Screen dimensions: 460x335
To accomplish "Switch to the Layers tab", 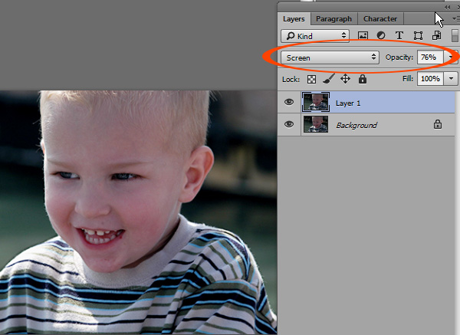I will (294, 19).
